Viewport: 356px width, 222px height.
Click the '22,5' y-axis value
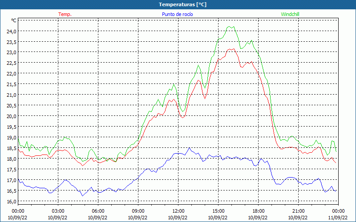[x=12, y=63]
